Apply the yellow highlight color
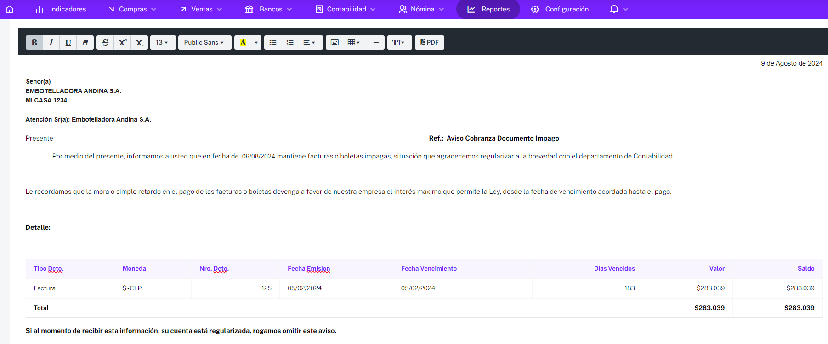 243,43
